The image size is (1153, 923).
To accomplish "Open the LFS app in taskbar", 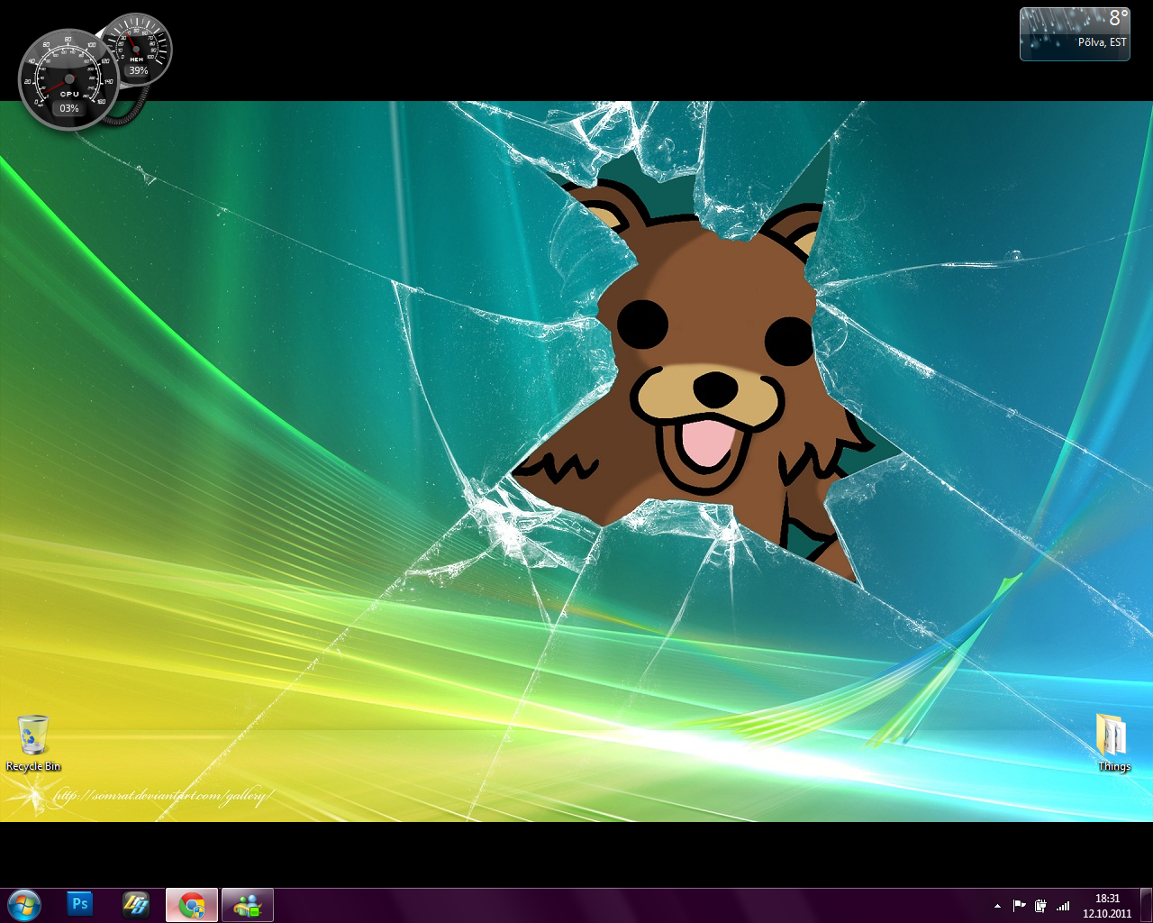I will (x=136, y=904).
